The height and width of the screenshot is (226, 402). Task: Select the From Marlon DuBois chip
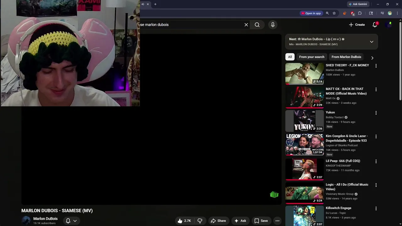click(x=346, y=57)
